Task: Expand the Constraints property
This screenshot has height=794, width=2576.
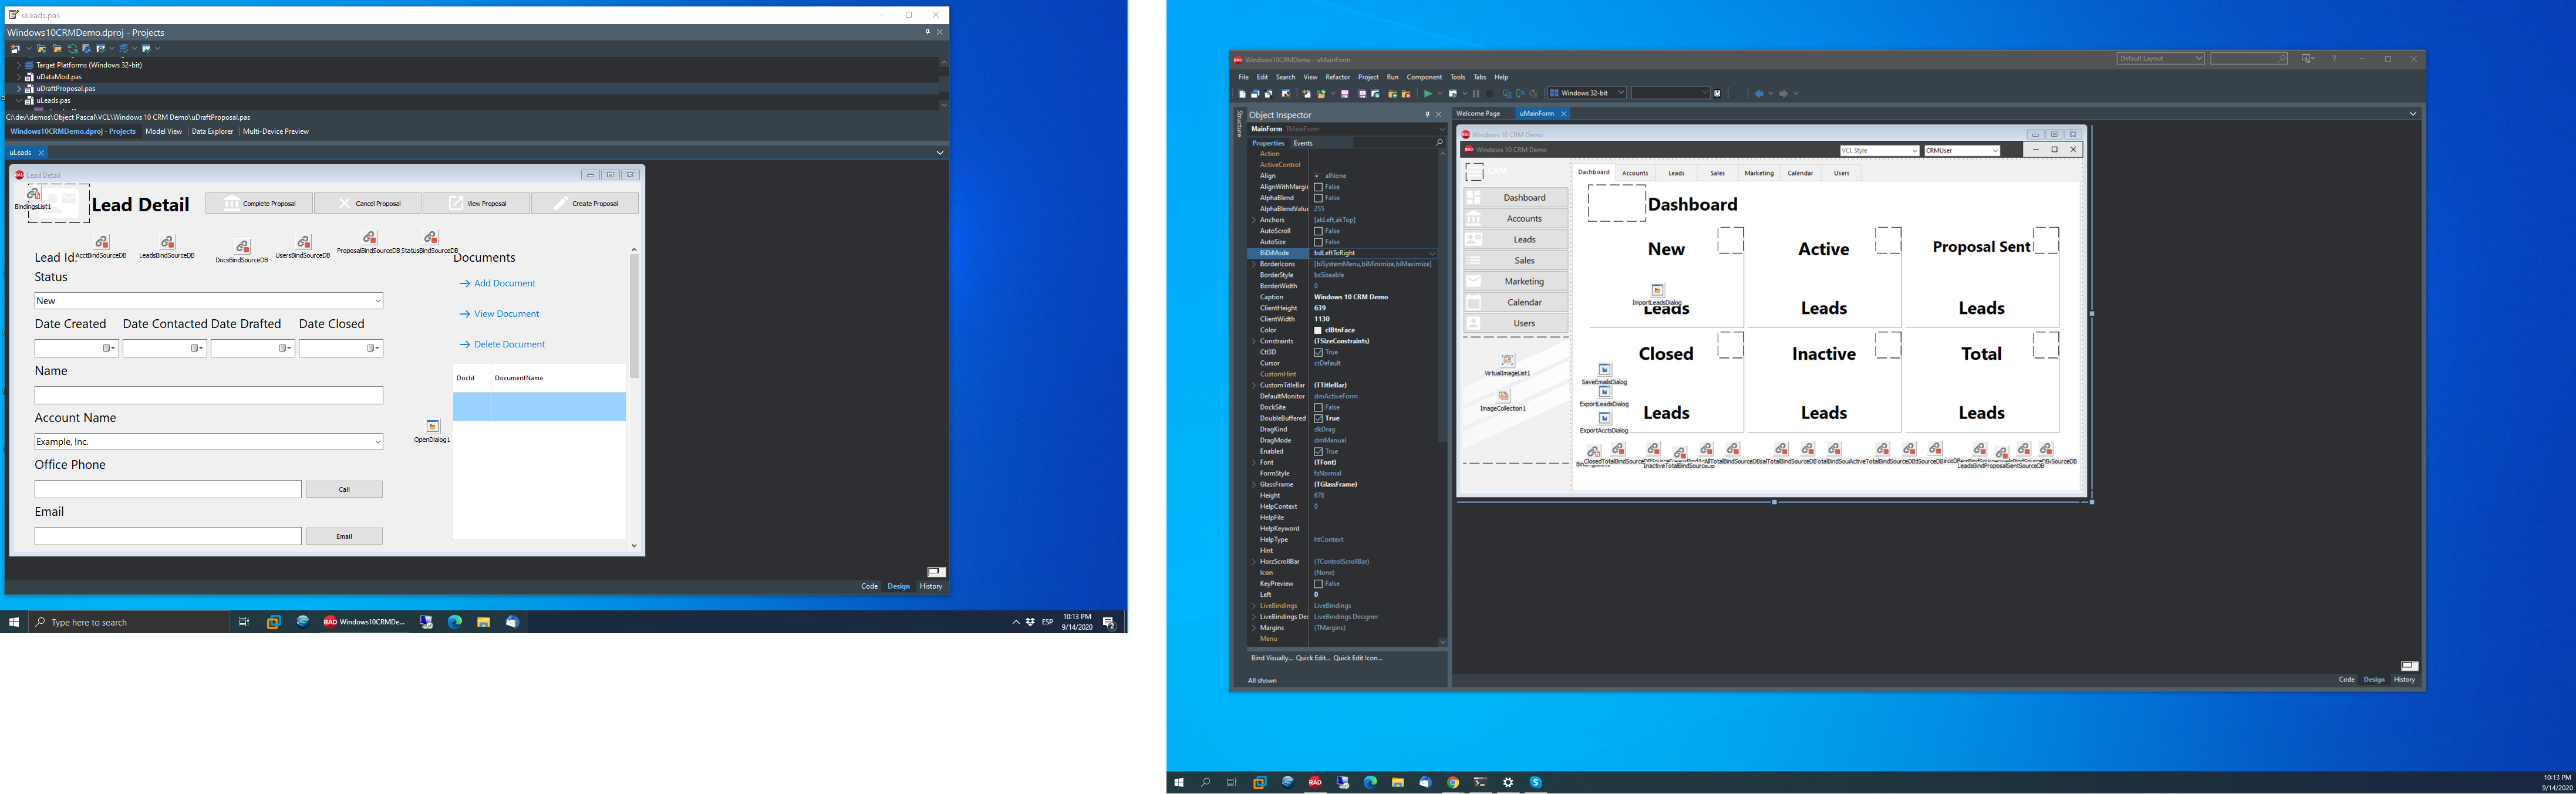Action: tap(1254, 341)
